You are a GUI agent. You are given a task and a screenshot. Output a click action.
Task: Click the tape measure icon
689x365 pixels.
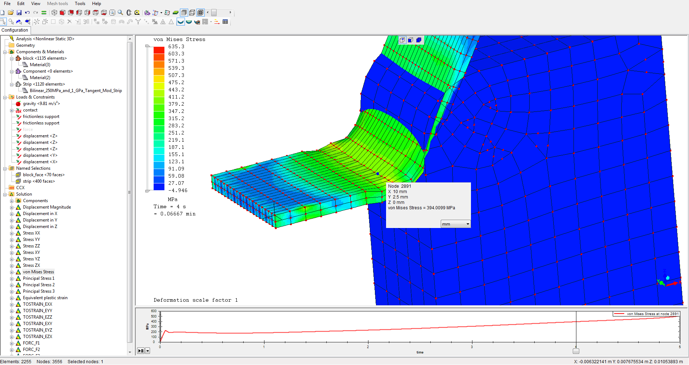click(x=137, y=13)
